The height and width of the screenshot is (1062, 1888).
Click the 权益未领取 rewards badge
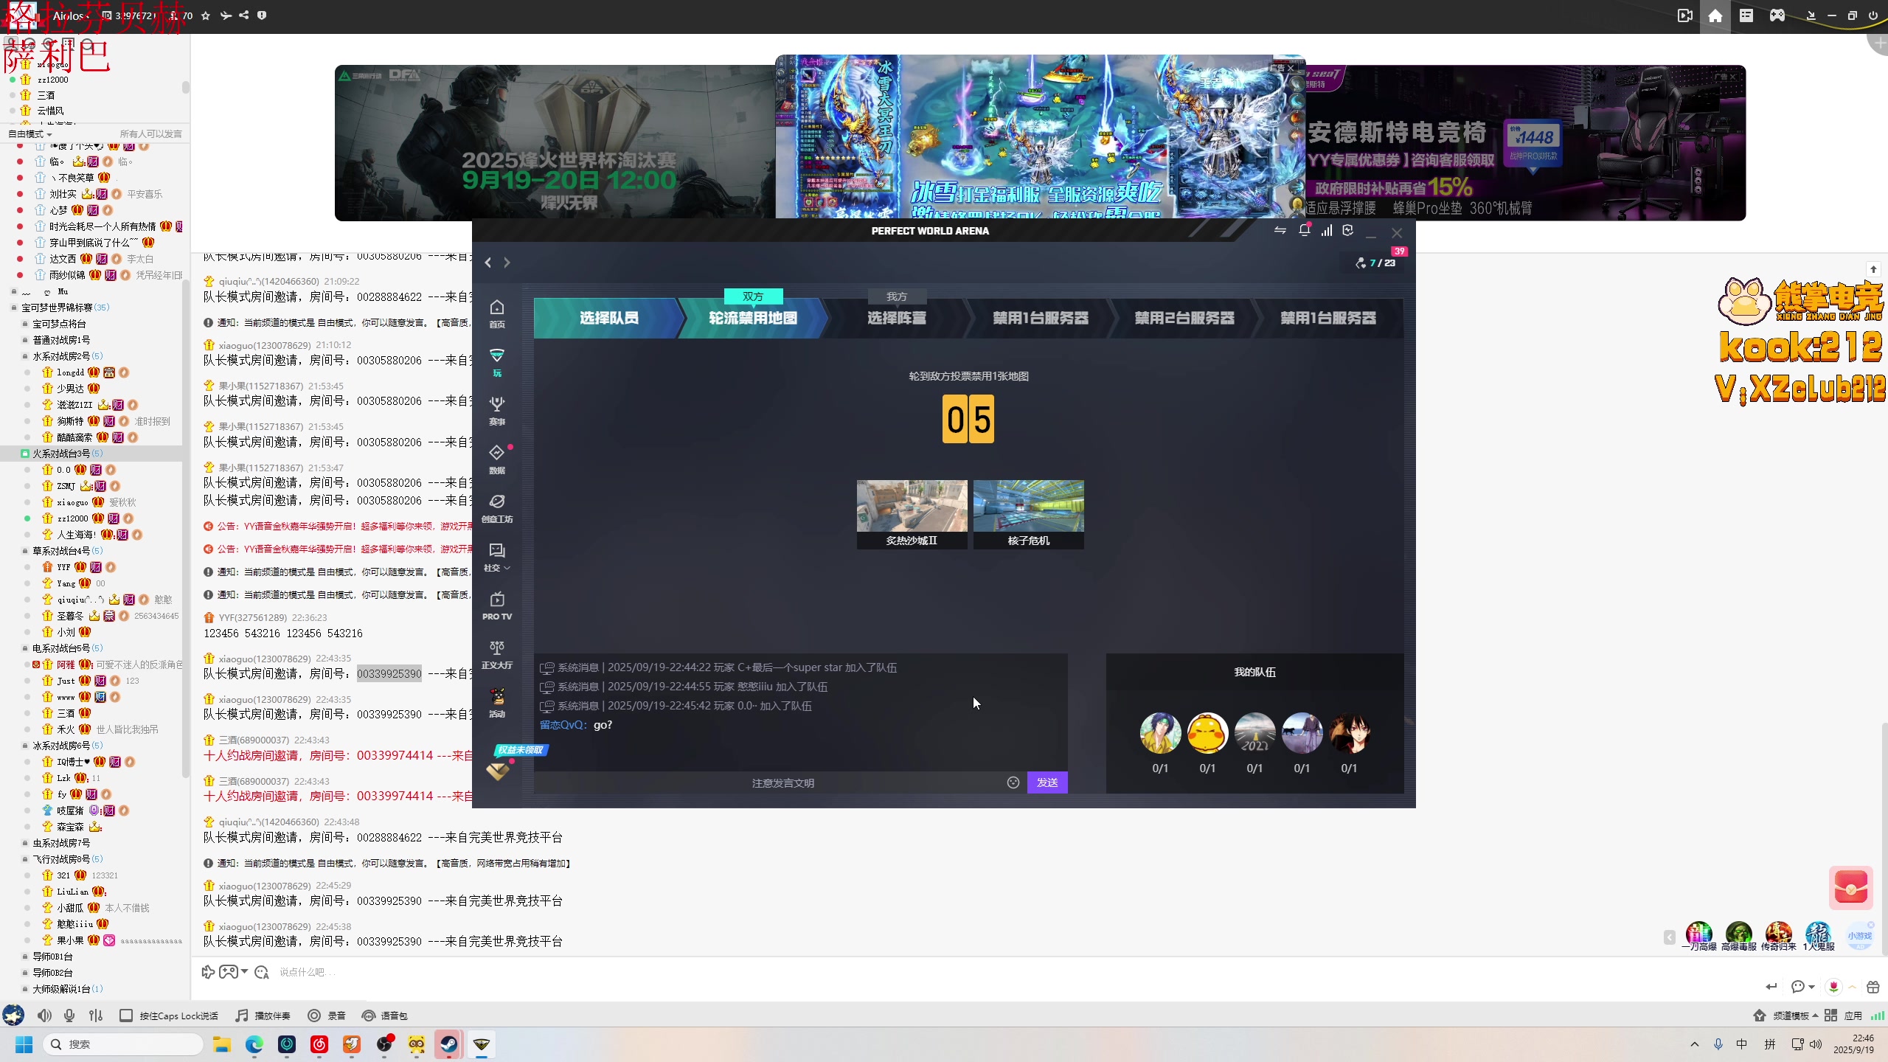521,750
